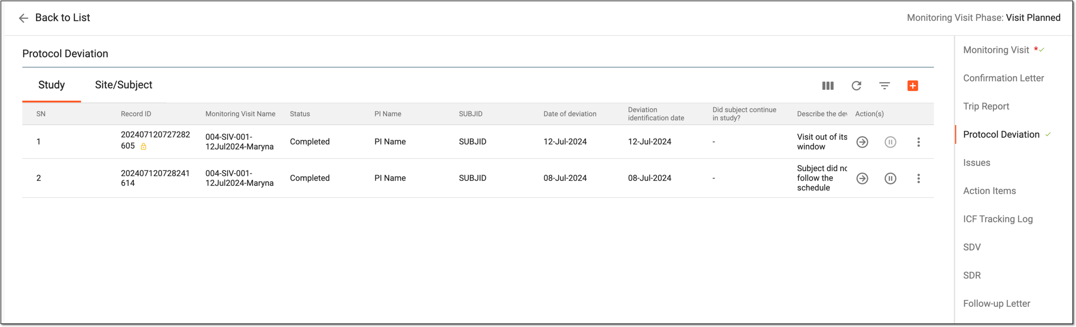Image resolution: width=1076 pixels, height=327 pixels.
Task: Click record ID 202407120727282605
Action: coord(155,140)
